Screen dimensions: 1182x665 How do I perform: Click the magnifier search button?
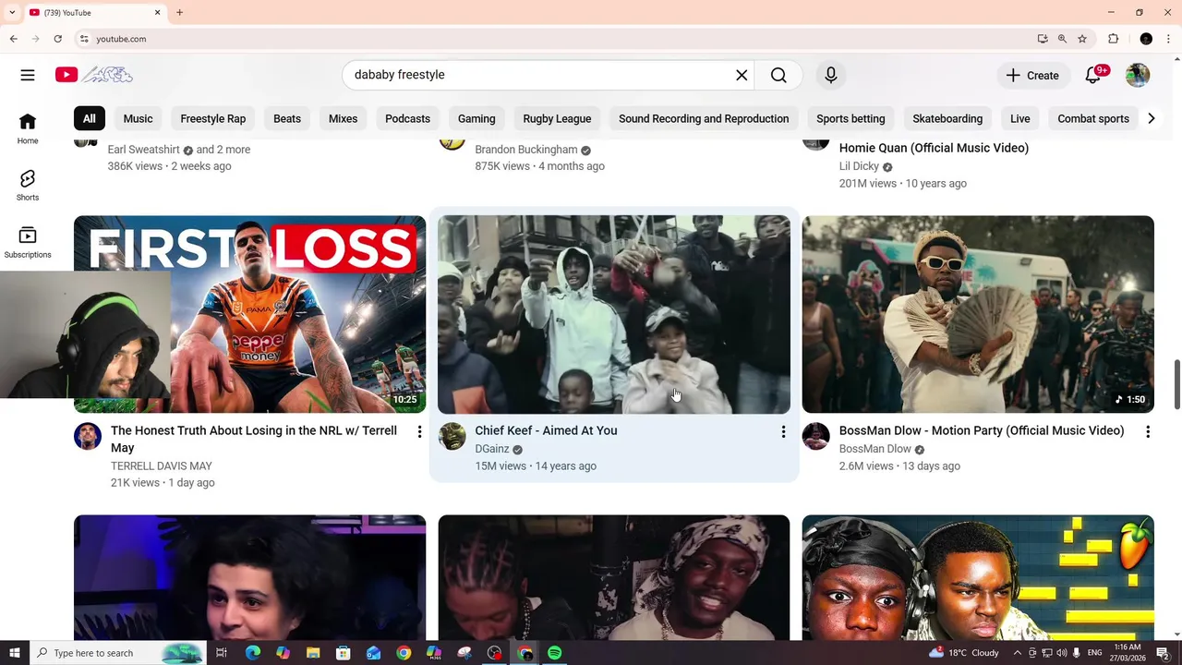pos(778,75)
